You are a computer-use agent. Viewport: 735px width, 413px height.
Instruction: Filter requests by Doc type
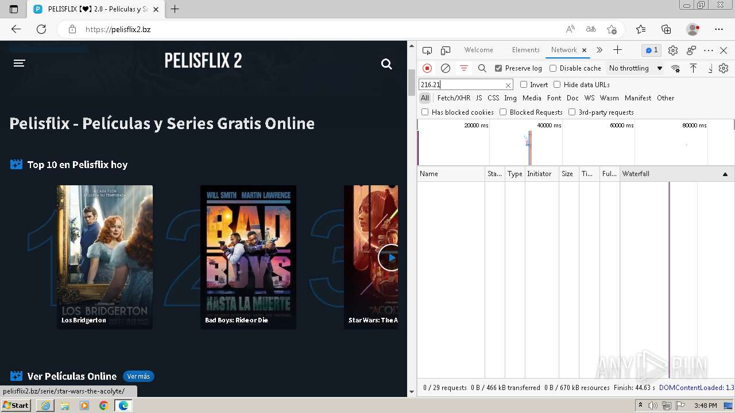[x=572, y=98]
